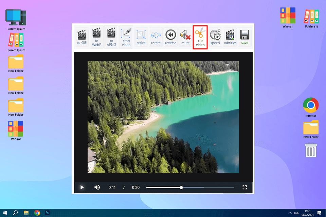Select the mute audio tool
The width and height of the screenshot is (326, 217).
[185, 37]
